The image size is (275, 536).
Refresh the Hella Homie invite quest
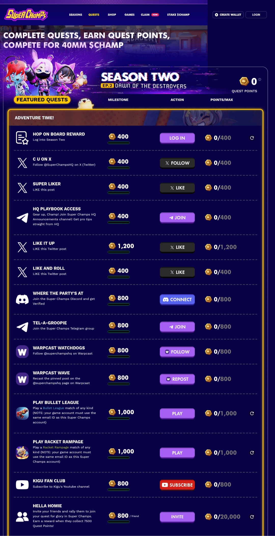pos(252,517)
